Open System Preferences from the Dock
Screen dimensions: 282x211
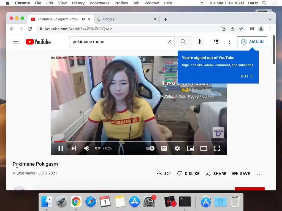149,201
